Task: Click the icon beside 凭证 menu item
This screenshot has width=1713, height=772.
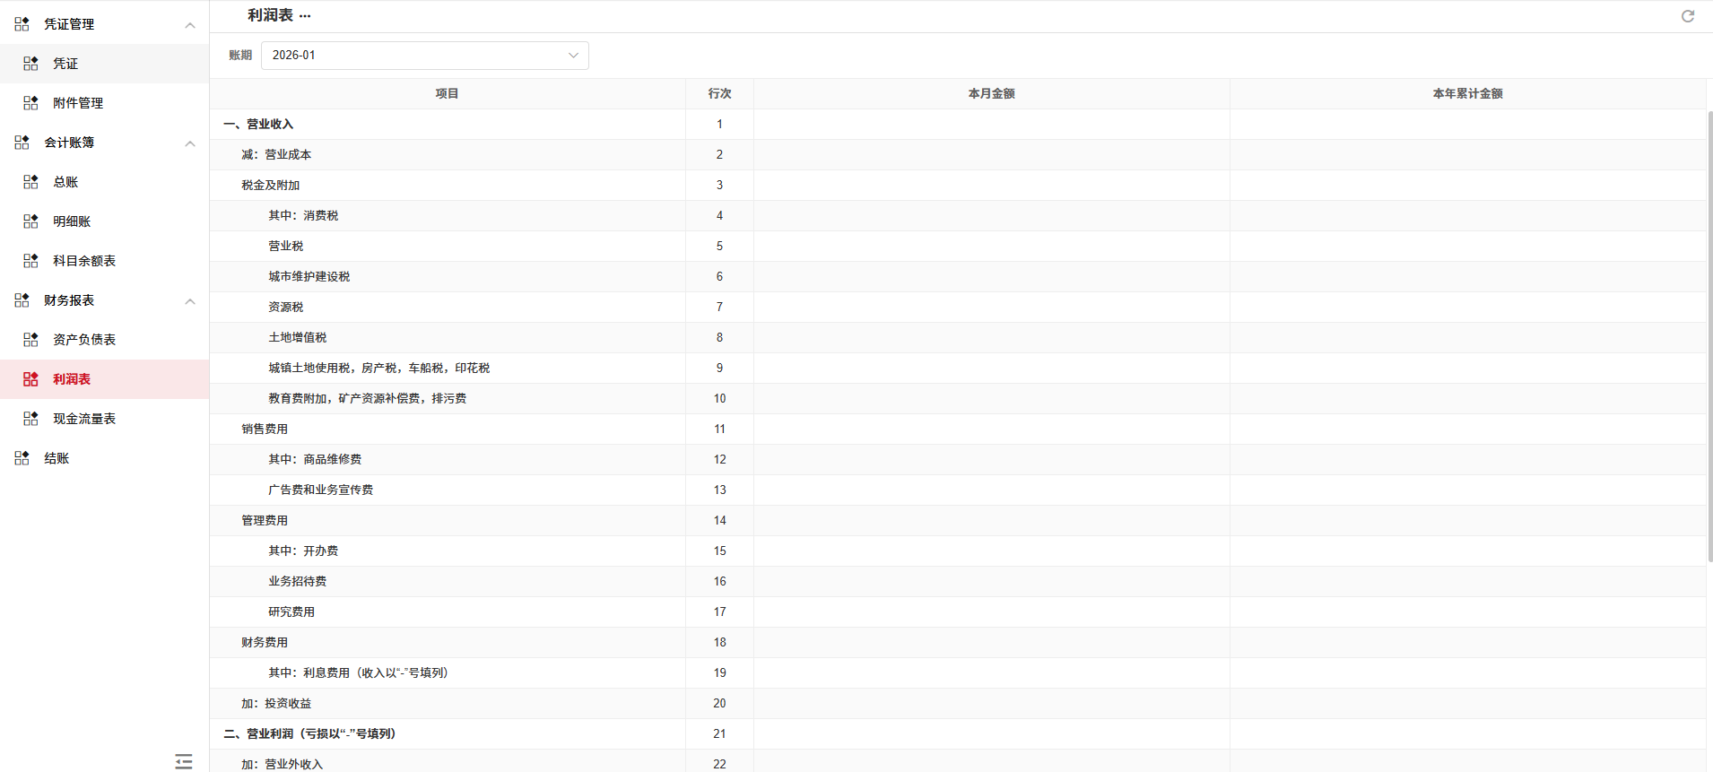Action: coord(30,64)
